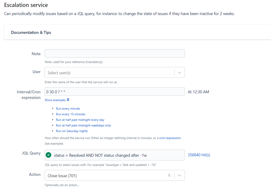Click the Interval/Cron expression field
271x189 pixels.
pos(114,92)
